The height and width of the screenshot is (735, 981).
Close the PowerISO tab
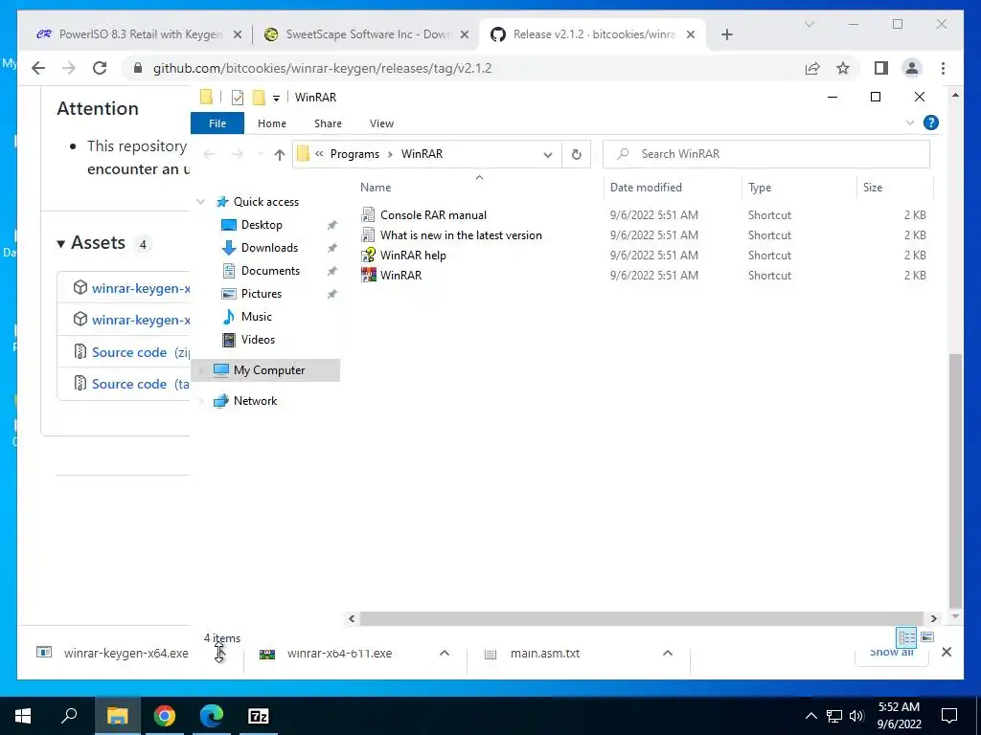(x=238, y=34)
